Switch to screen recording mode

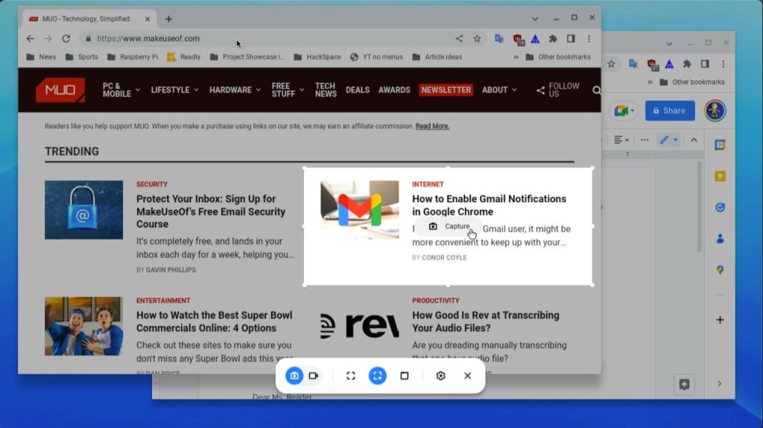314,376
